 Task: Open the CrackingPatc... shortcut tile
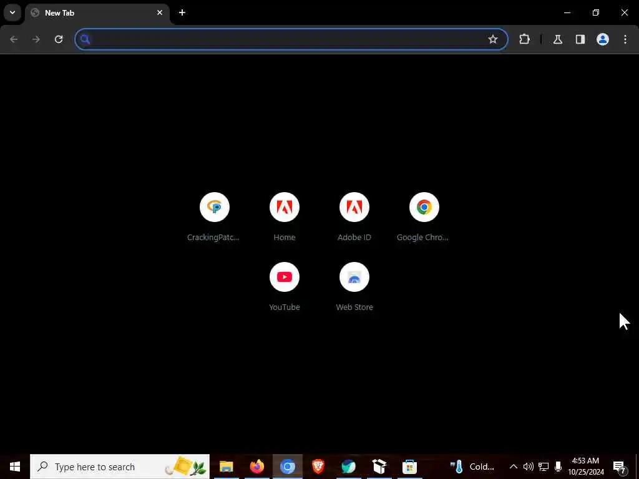tap(215, 217)
